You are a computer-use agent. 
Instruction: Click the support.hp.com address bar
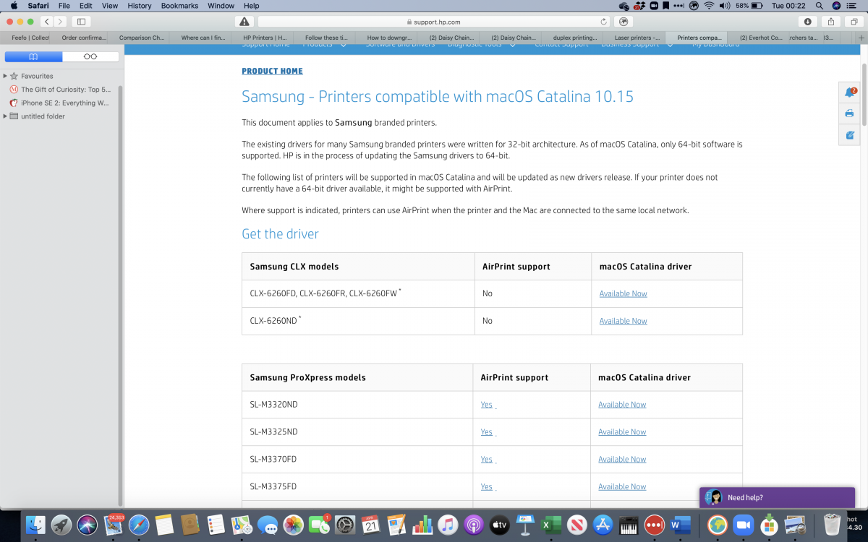point(434,22)
